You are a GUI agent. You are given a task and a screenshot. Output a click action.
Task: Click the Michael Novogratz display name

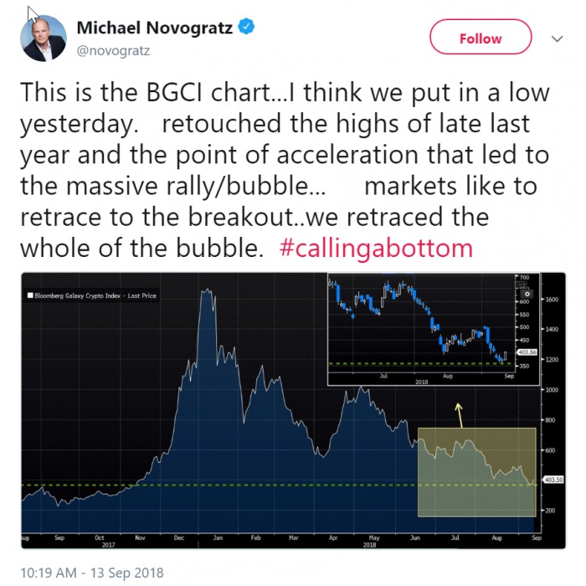click(x=155, y=28)
